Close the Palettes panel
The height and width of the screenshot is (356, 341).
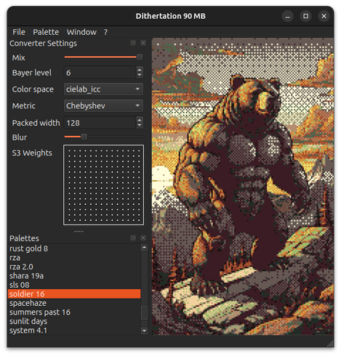(x=143, y=238)
